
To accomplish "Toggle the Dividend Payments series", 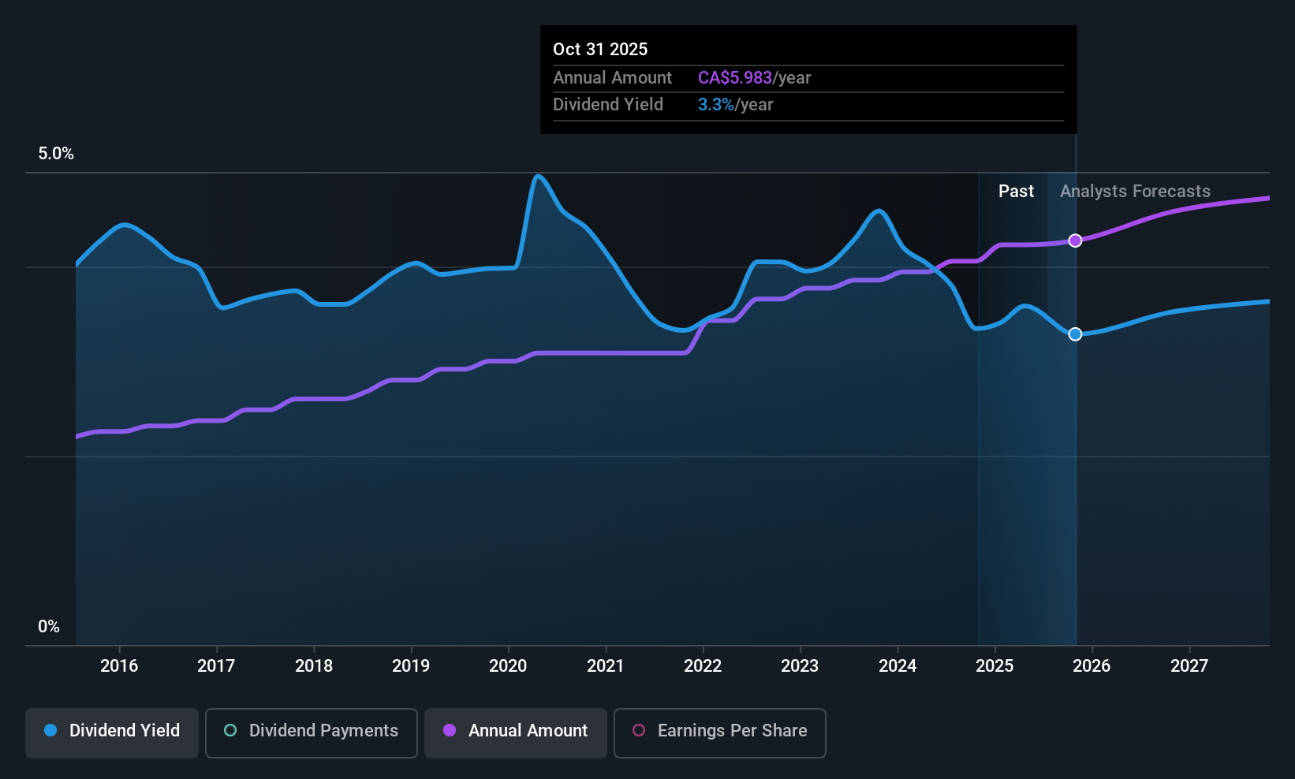I will tap(312, 732).
